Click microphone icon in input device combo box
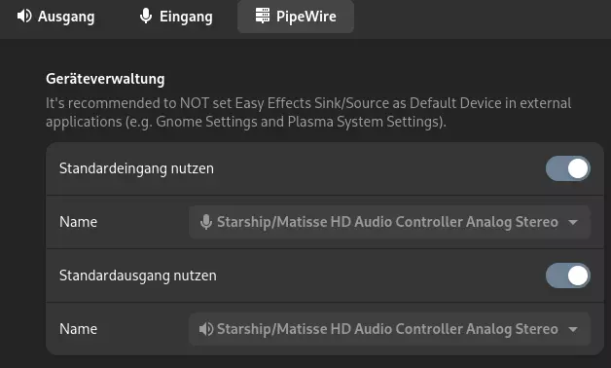Viewport: 611px width, 368px height. click(206, 222)
